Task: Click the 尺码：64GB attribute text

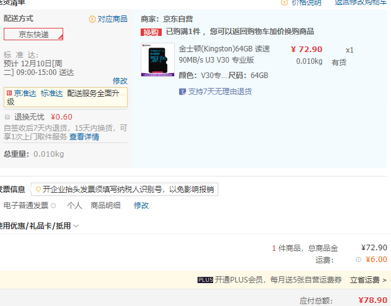Action: coord(248,75)
